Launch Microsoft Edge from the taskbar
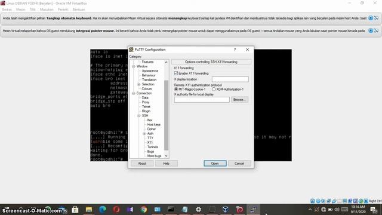382x215 pixels. coord(103,210)
